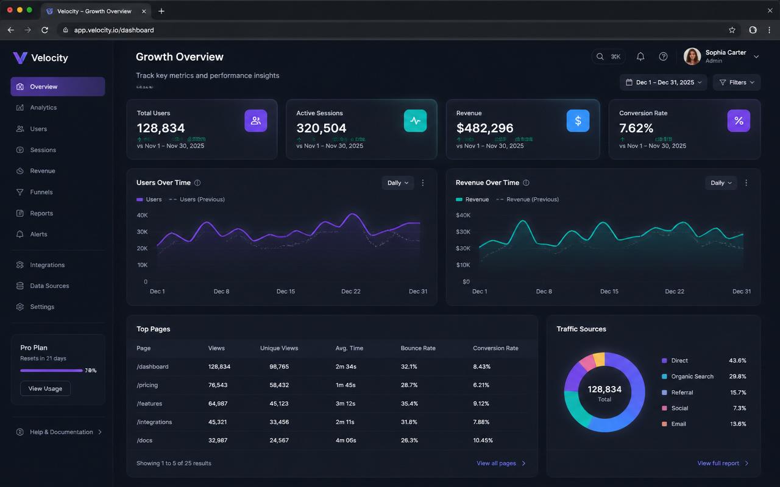Toggle Revenue legend entry in chart
780x487 pixels.
pyautogui.click(x=472, y=200)
